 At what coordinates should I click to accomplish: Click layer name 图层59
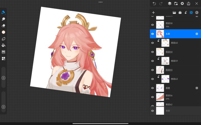(174, 61)
